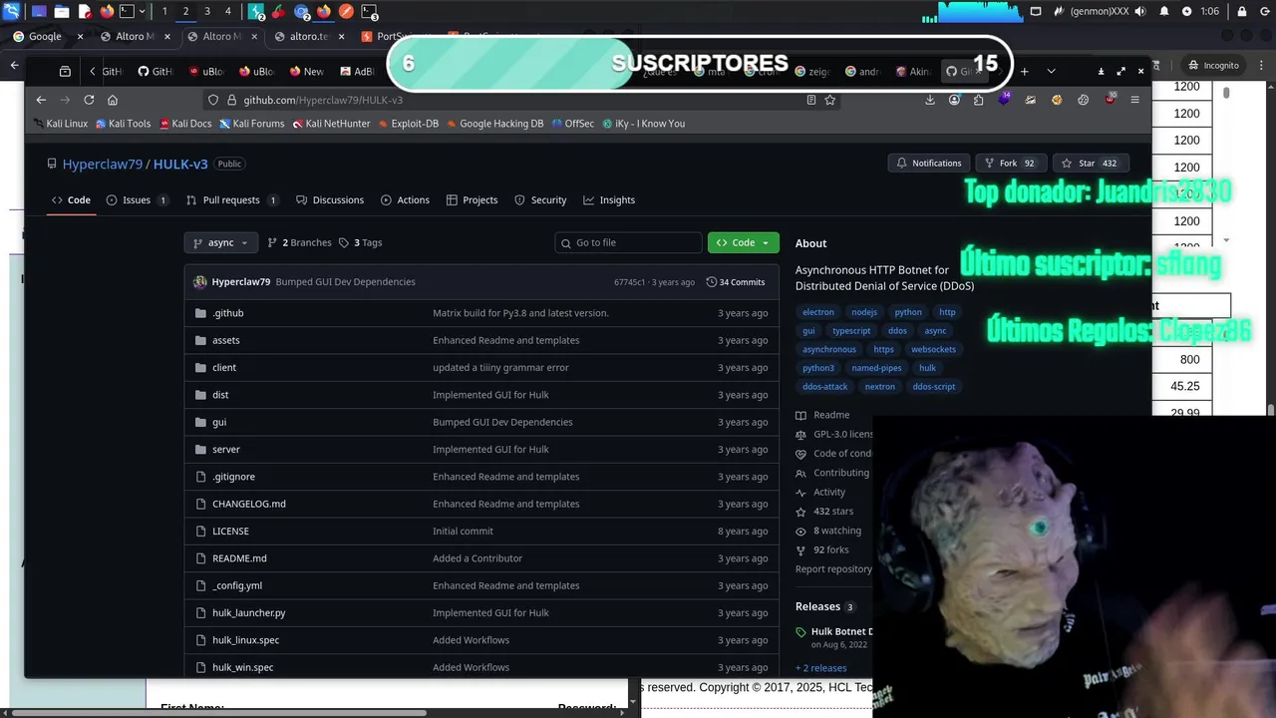Screen dimensions: 1276x718
Task: Open the list all tabs chevron
Action: point(1051,71)
